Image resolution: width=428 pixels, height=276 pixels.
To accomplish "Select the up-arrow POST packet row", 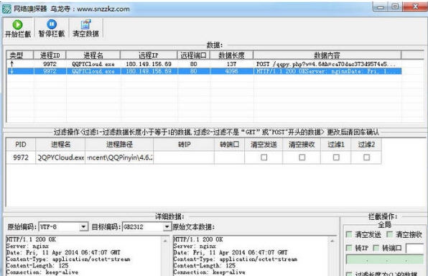I will coord(204,64).
